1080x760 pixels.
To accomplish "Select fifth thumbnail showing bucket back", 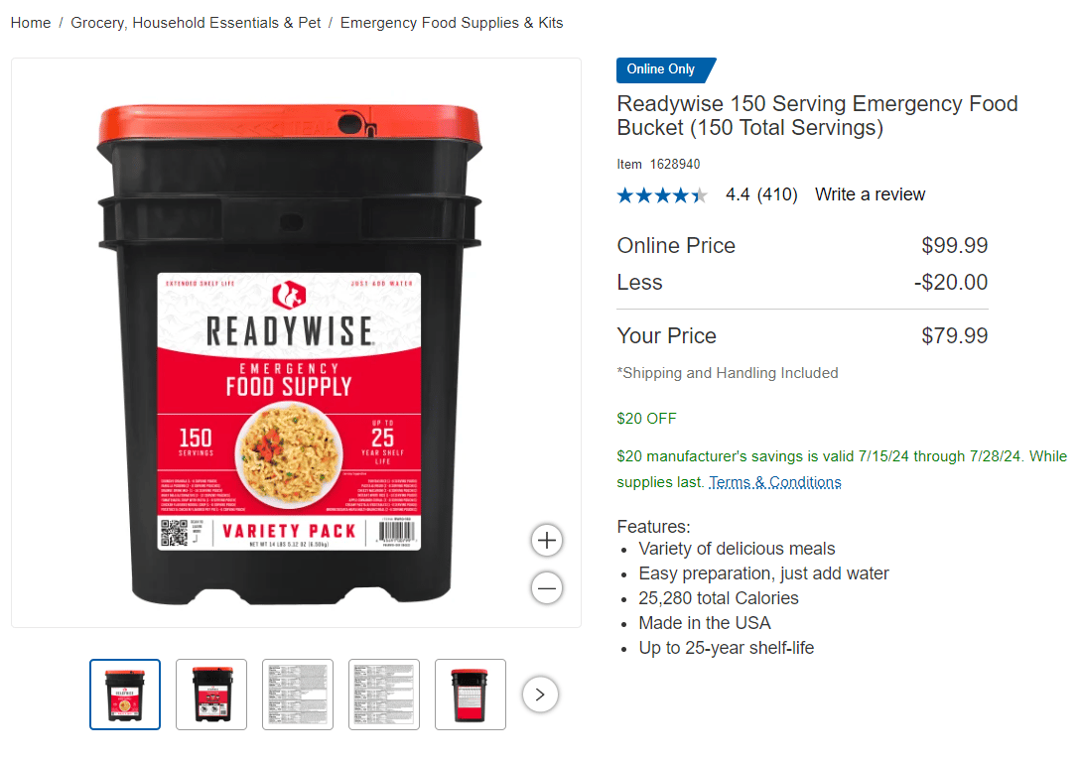I will pyautogui.click(x=471, y=695).
